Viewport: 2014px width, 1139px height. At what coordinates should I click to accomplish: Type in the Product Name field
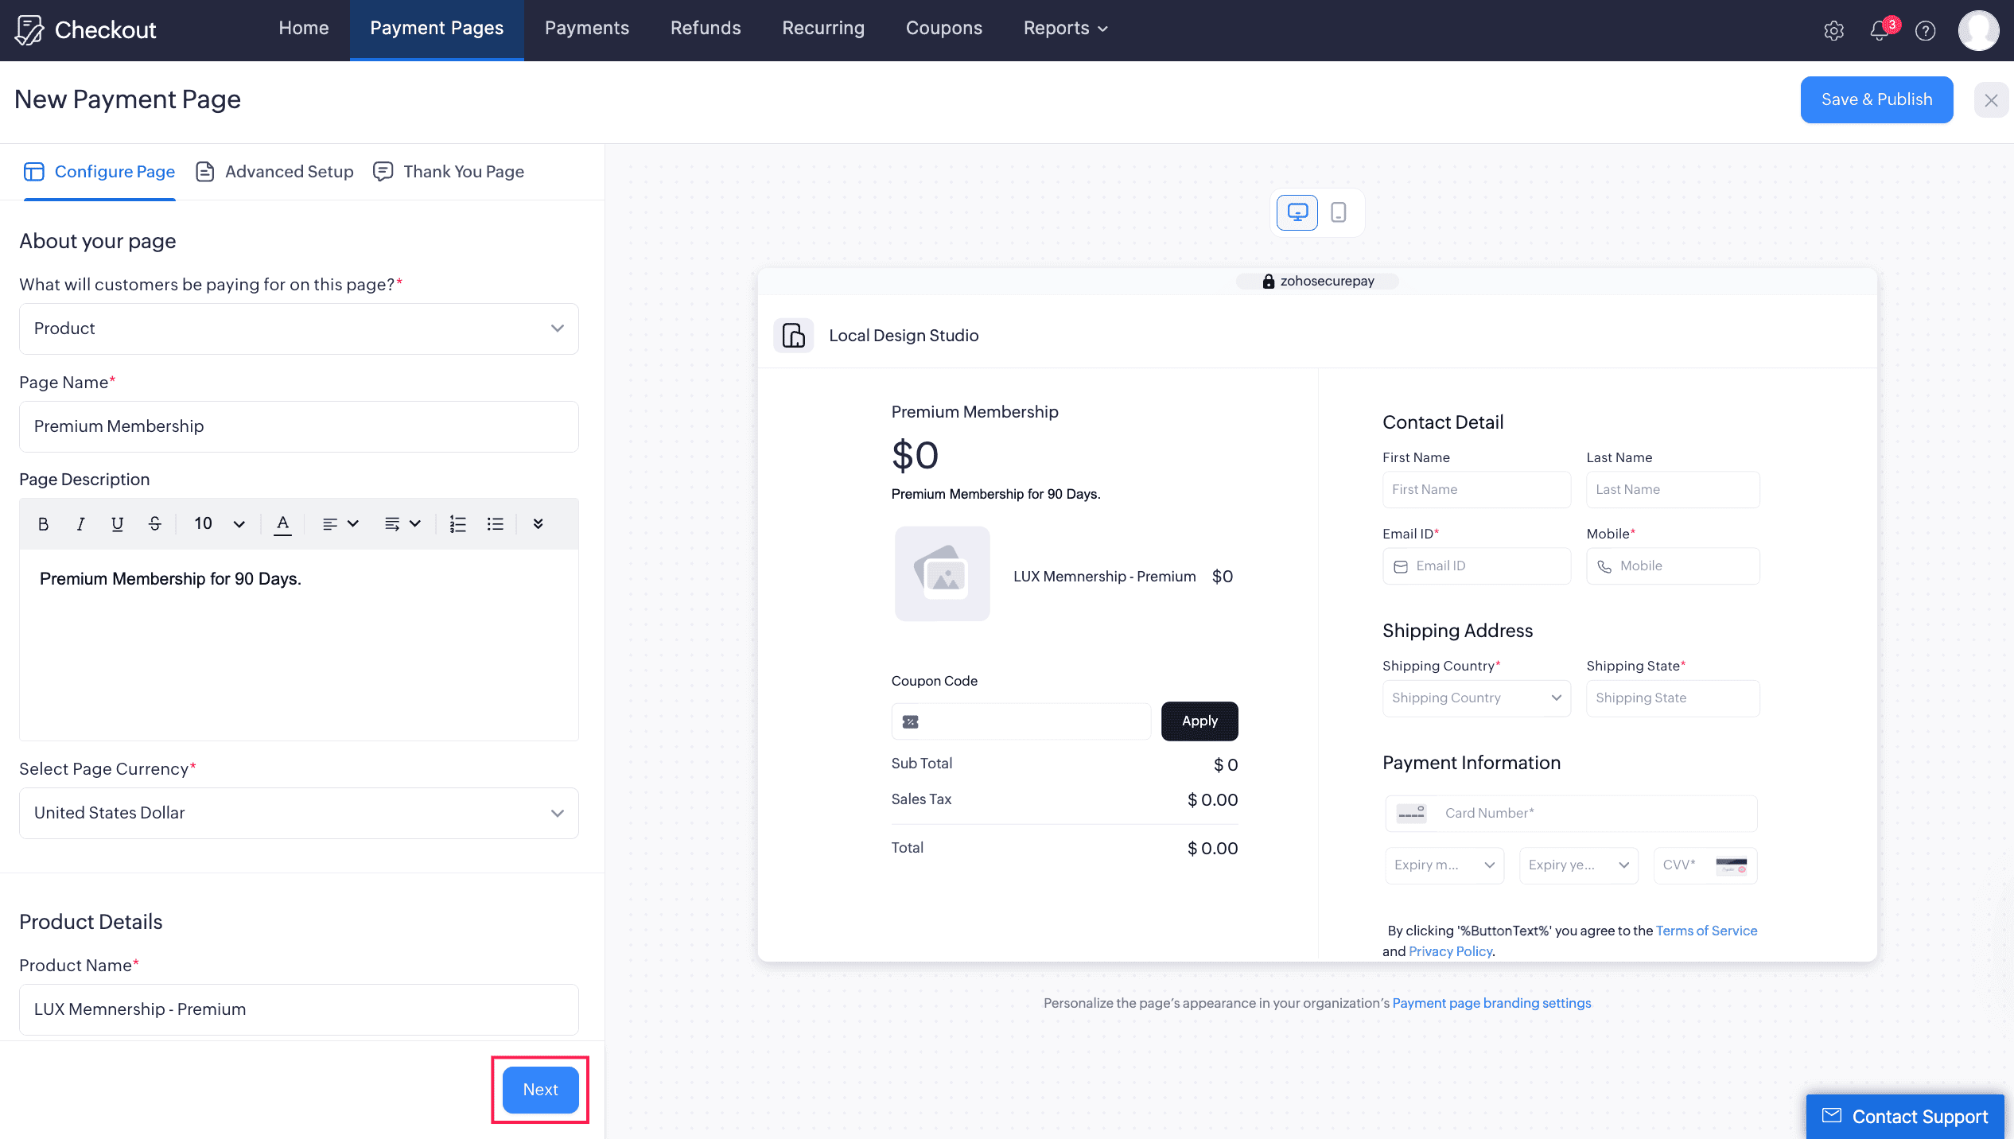(298, 1009)
